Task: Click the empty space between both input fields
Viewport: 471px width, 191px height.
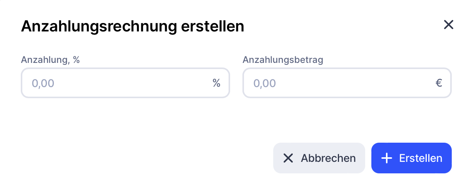Action: coord(236,83)
